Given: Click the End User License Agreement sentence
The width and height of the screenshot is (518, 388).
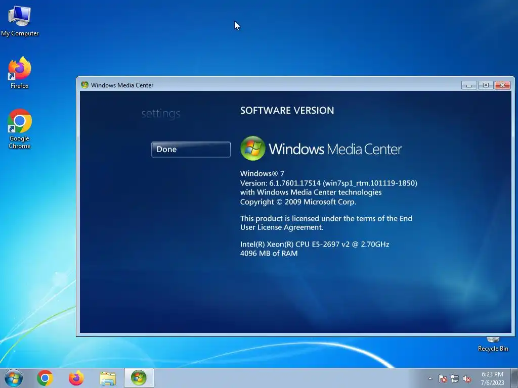Looking at the screenshot, I should click(x=326, y=223).
